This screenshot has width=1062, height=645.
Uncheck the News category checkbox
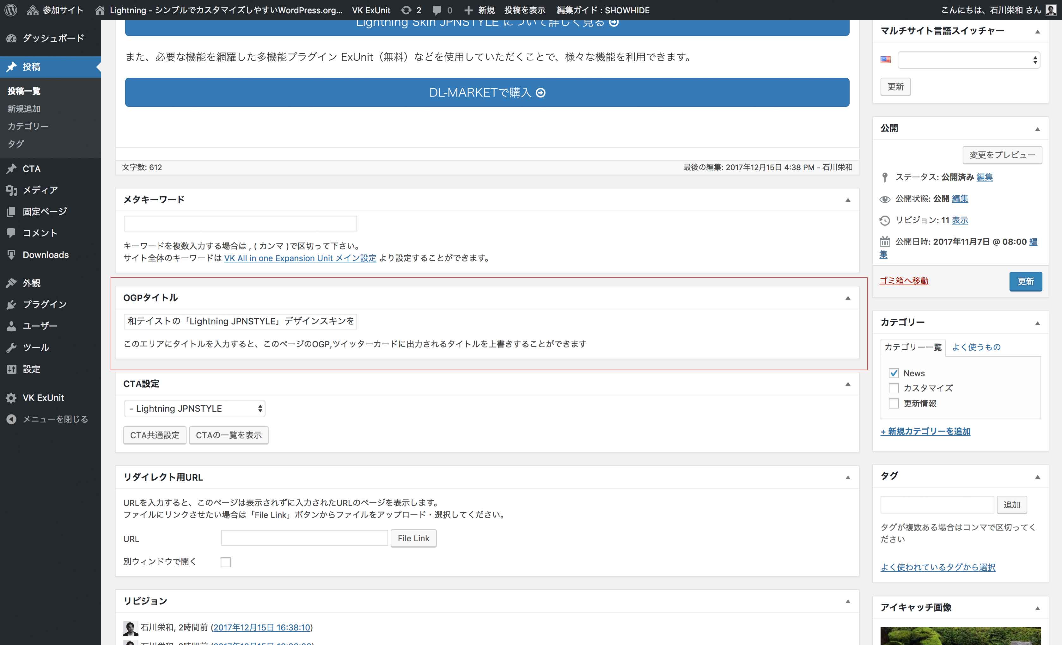[894, 373]
